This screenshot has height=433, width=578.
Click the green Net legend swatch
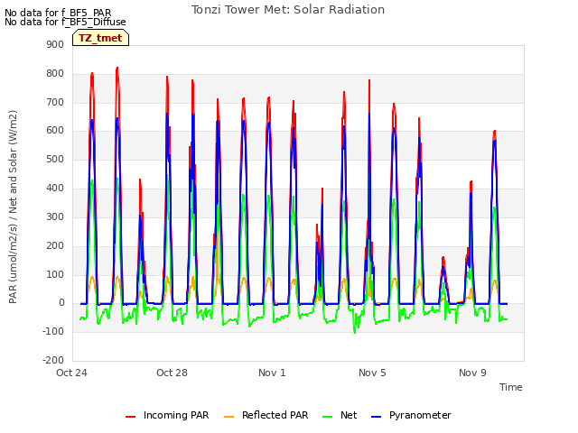pyautogui.click(x=327, y=417)
